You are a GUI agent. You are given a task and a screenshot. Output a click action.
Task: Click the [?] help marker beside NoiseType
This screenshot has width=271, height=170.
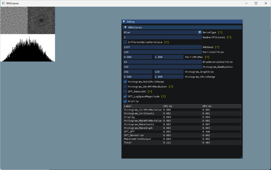tap(220, 32)
